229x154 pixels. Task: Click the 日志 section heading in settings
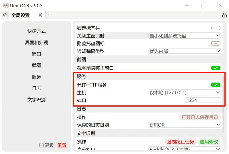[81, 109]
